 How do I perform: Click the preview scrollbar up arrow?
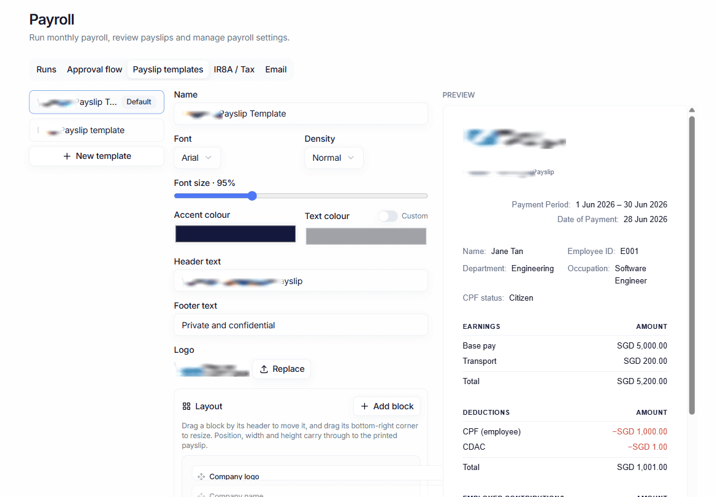click(x=692, y=110)
